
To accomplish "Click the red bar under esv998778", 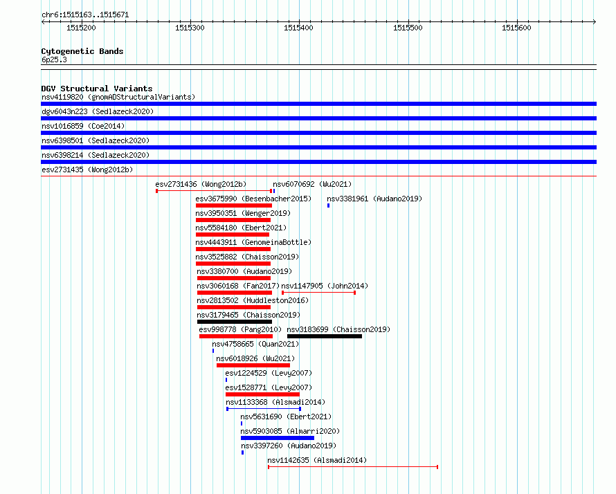I will pyautogui.click(x=236, y=336).
